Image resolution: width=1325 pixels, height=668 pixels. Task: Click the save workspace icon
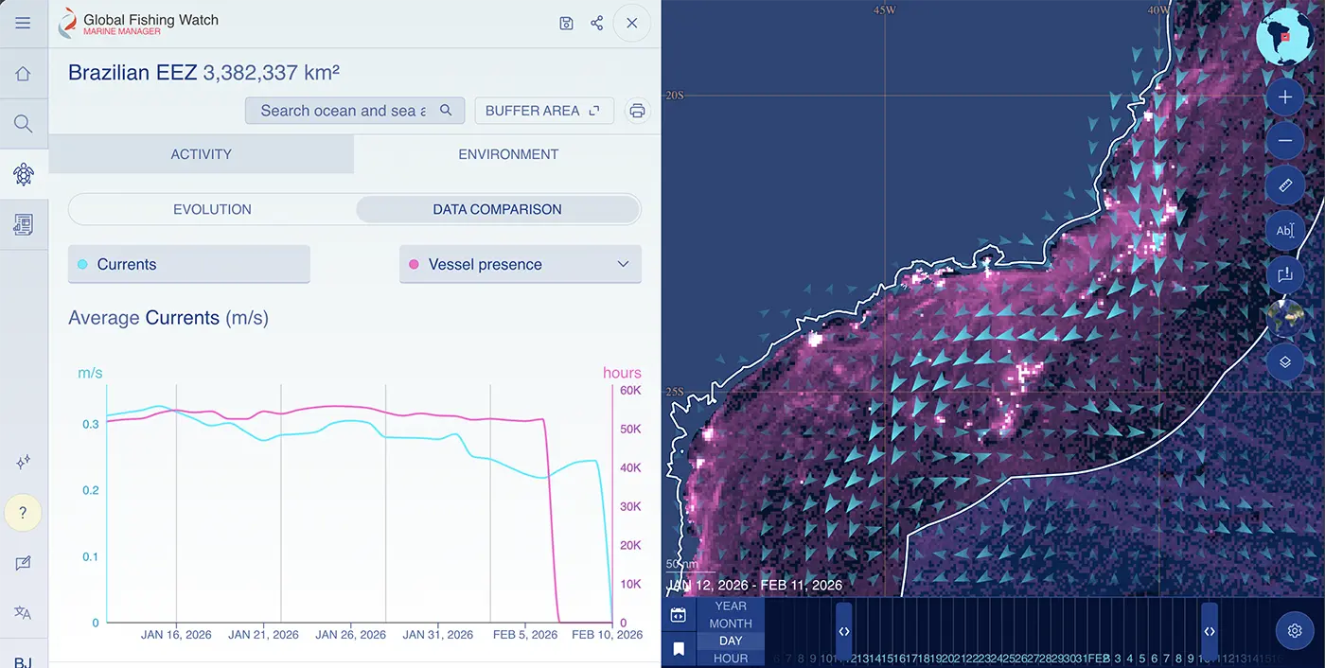(x=566, y=23)
